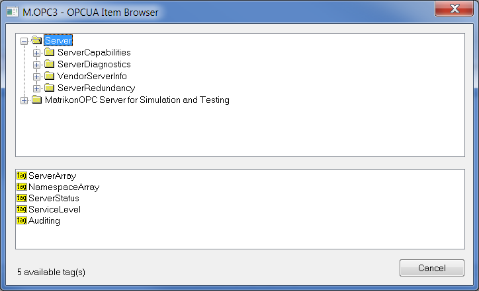
Task: Select the ServerStatus tag
Action: (54, 199)
